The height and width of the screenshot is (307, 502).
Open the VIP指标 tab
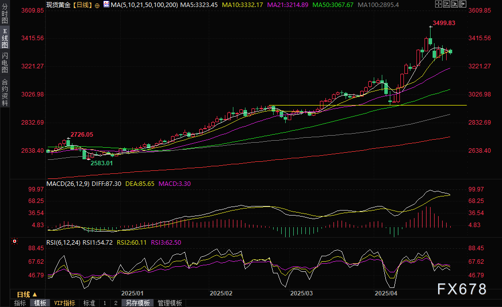(64, 303)
